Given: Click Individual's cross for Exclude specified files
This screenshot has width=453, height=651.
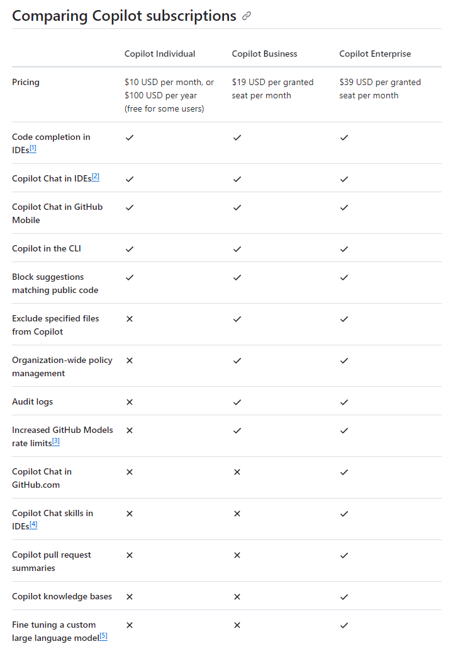Looking at the screenshot, I should tap(130, 319).
